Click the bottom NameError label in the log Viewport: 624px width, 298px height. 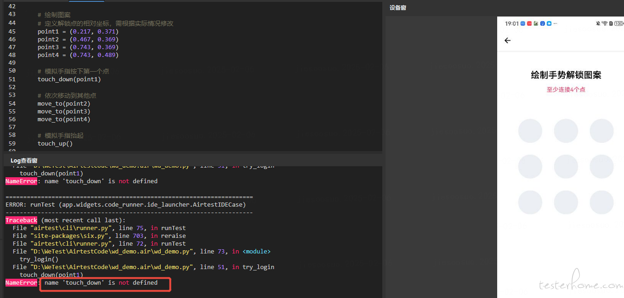(21, 282)
